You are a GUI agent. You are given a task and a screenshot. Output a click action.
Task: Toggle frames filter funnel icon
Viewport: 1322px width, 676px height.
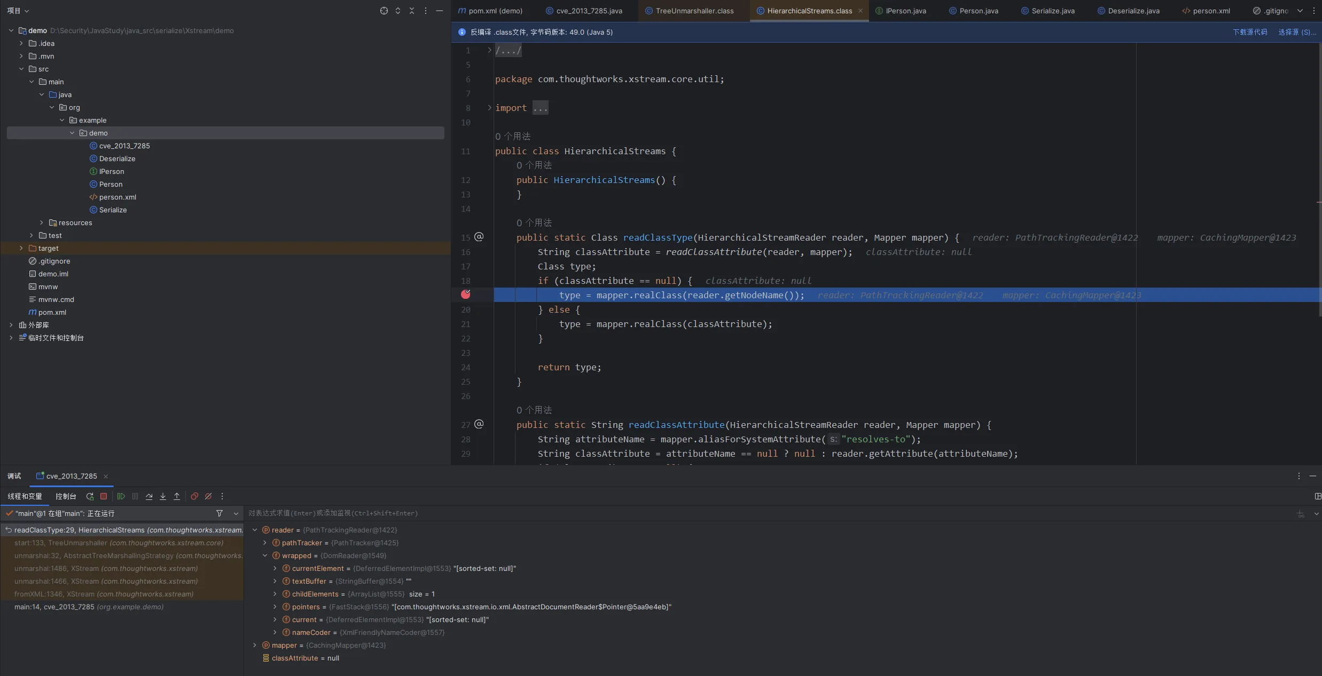pos(220,513)
